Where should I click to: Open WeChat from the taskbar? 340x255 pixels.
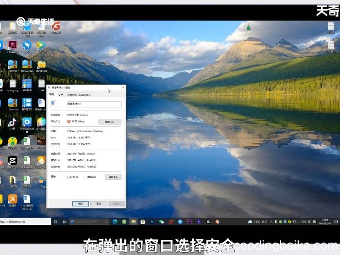161,221
